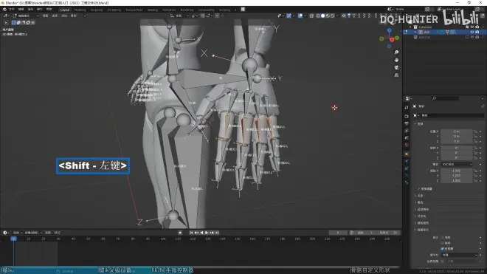
Task: Select the 'extend selection' mode icon
Action: [18, 23]
